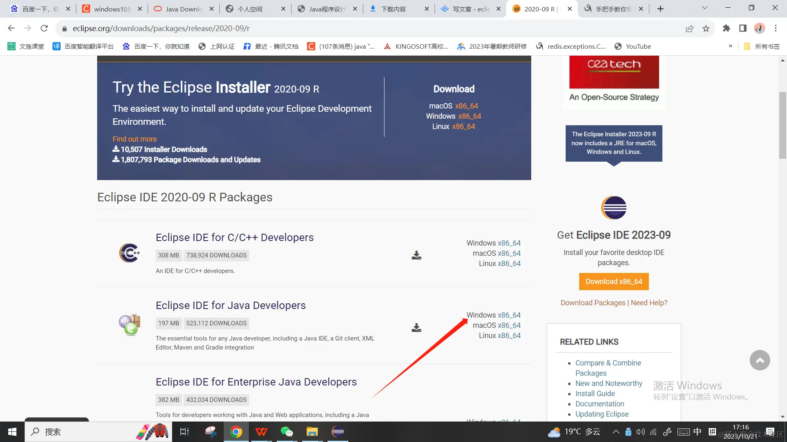Click the download icon for C/C++ Developers package

[x=416, y=255]
